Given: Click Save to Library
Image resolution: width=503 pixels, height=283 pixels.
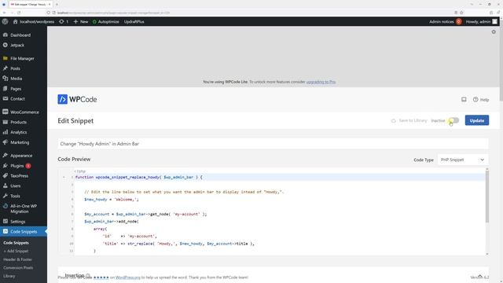Looking at the screenshot, I should (x=409, y=120).
